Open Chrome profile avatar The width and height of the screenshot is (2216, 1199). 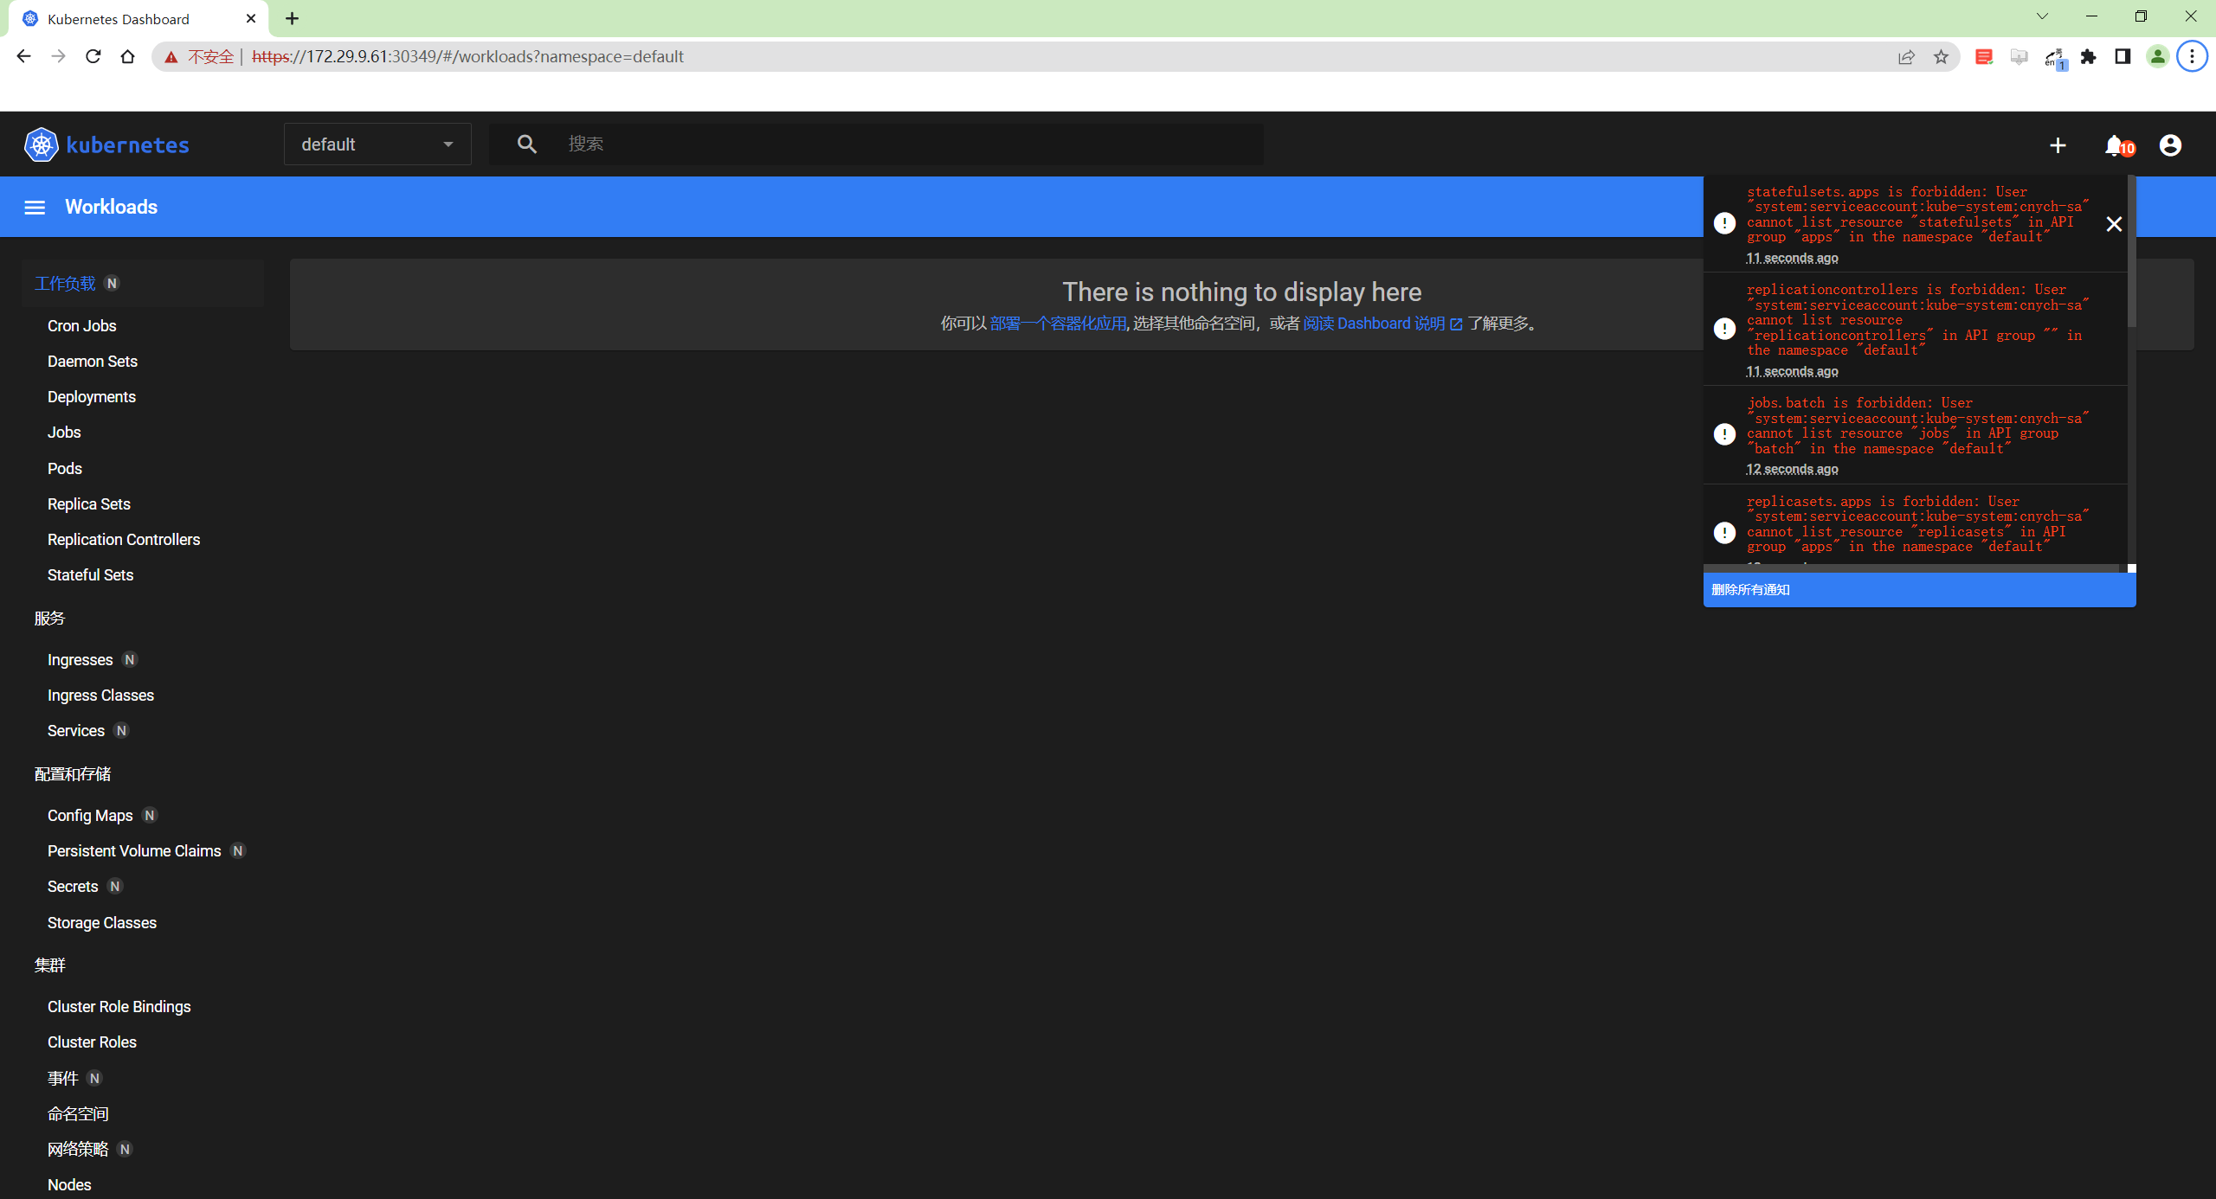2157,57
